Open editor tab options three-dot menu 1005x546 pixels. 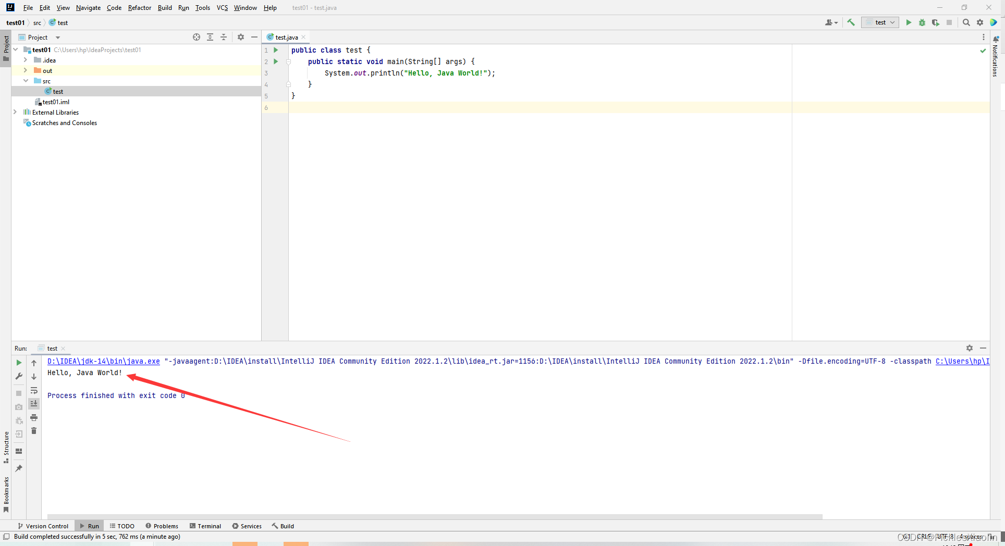tap(984, 37)
